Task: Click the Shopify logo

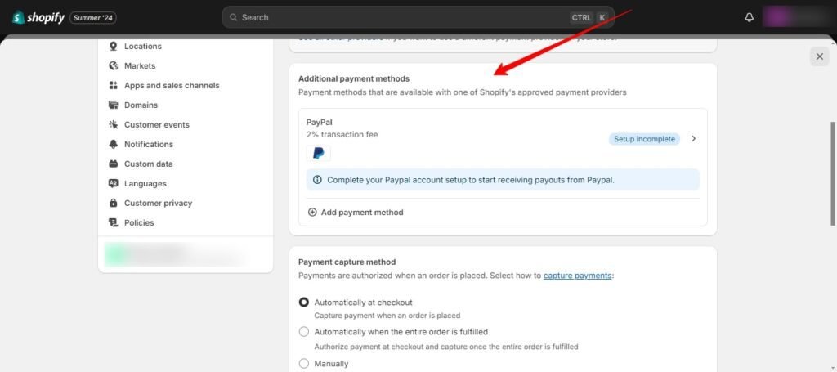Action: coord(38,18)
